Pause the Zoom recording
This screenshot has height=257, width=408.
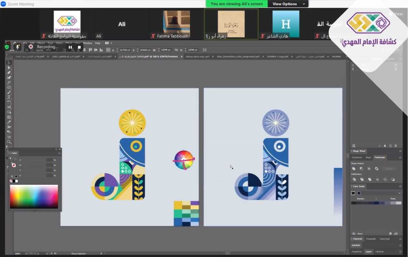[x=70, y=47]
